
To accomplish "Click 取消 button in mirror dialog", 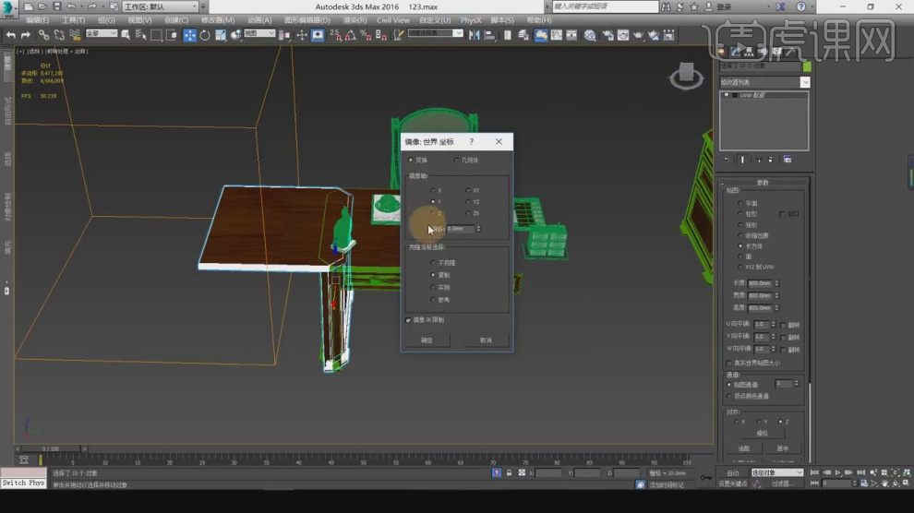I will click(486, 340).
